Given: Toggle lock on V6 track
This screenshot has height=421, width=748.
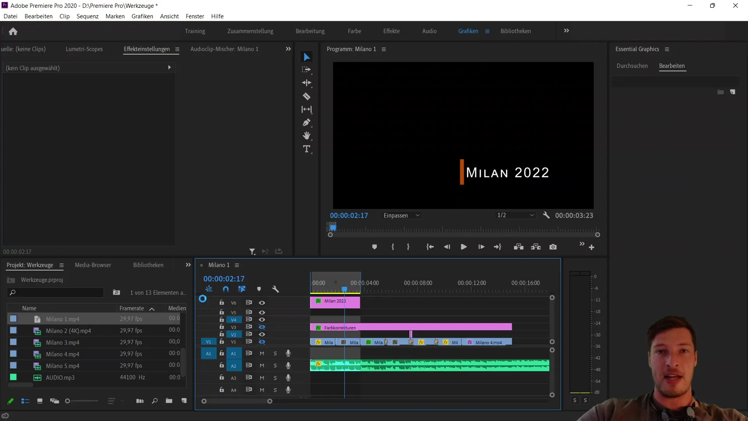Looking at the screenshot, I should coord(222,303).
